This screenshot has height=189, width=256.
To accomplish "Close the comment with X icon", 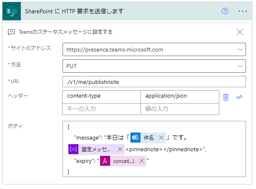I will pos(240,32).
